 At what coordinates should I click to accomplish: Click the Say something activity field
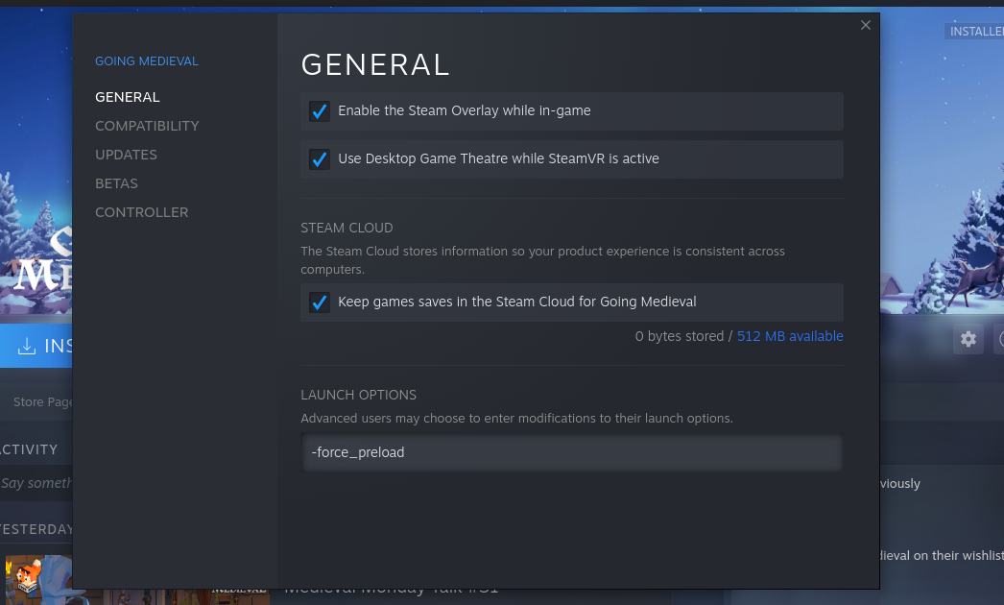pos(36,483)
